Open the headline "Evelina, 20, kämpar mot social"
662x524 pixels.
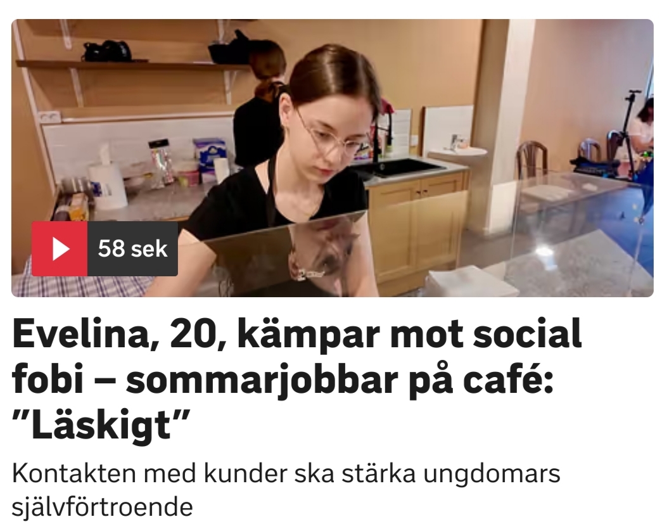pos(297,335)
